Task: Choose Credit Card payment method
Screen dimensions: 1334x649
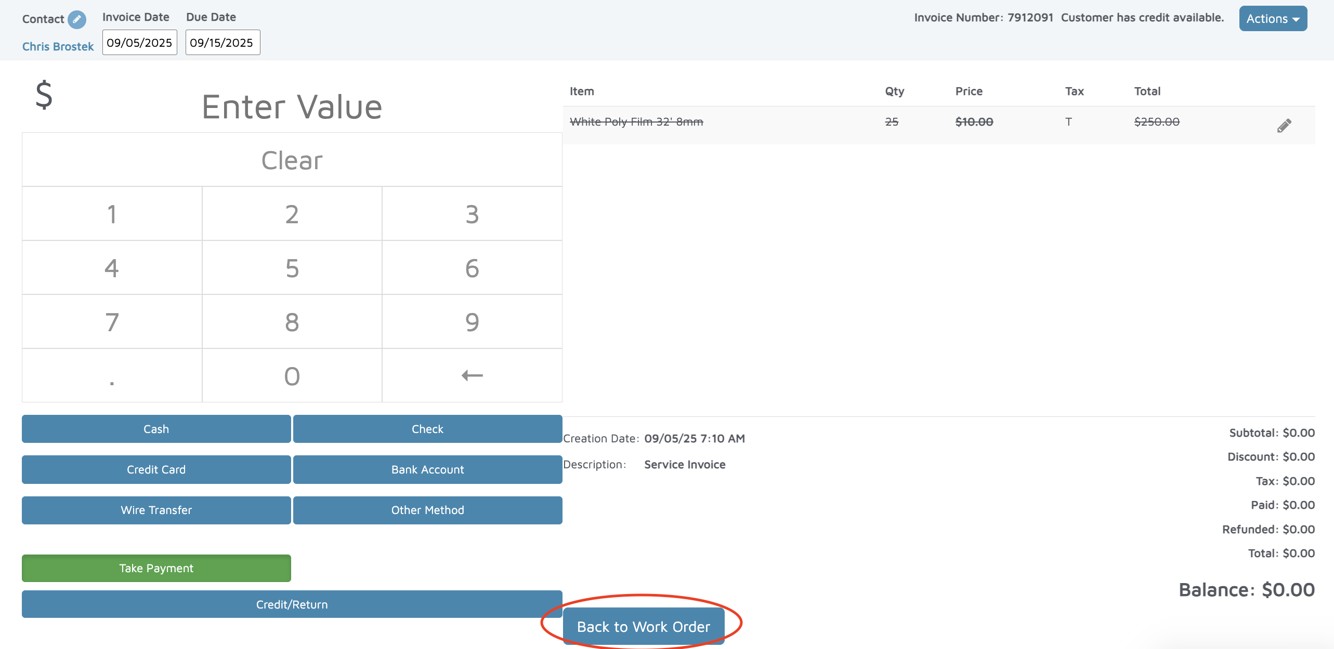Action: pos(156,469)
